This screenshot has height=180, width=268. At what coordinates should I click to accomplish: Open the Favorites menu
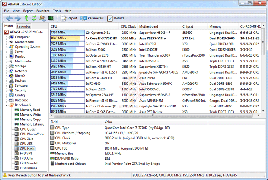tap(43, 11)
